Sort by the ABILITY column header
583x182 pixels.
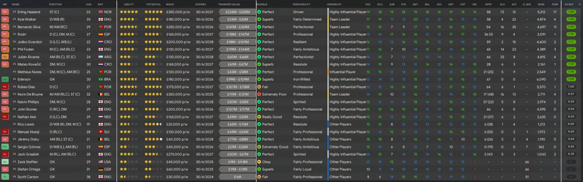129,4
